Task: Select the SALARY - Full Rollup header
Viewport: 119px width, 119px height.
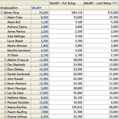Action: [x=66, y=3]
